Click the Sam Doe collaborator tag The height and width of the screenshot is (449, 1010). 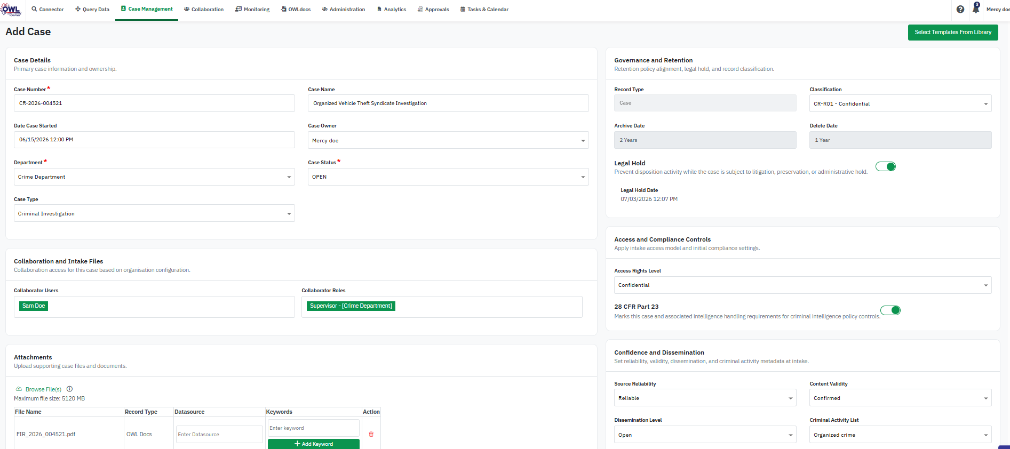(34, 306)
